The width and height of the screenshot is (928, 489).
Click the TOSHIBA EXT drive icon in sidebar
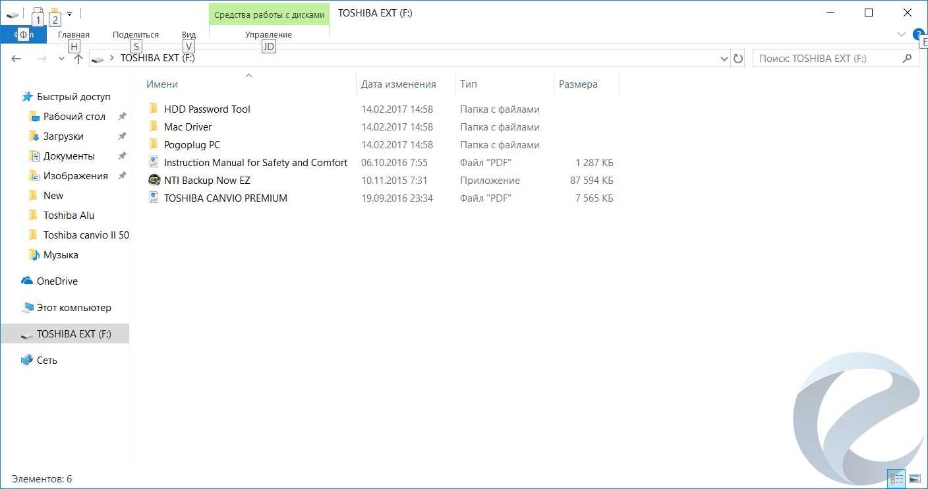coord(27,335)
